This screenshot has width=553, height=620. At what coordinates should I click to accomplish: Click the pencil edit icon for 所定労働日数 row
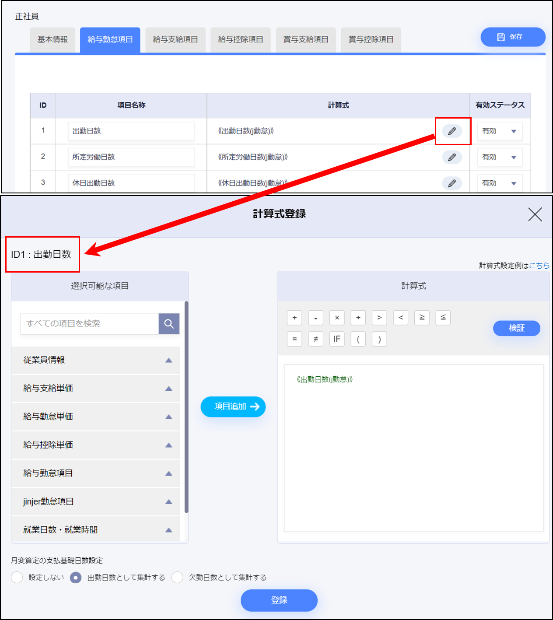point(452,157)
